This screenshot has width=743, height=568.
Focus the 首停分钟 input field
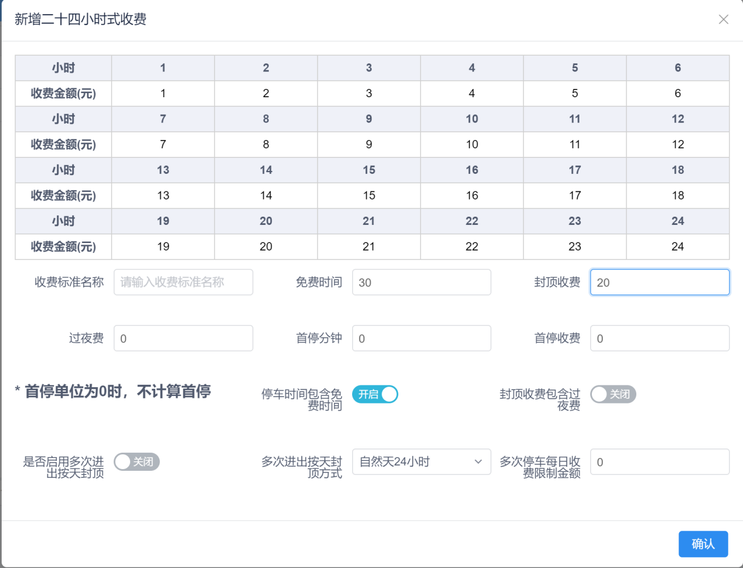coord(421,338)
